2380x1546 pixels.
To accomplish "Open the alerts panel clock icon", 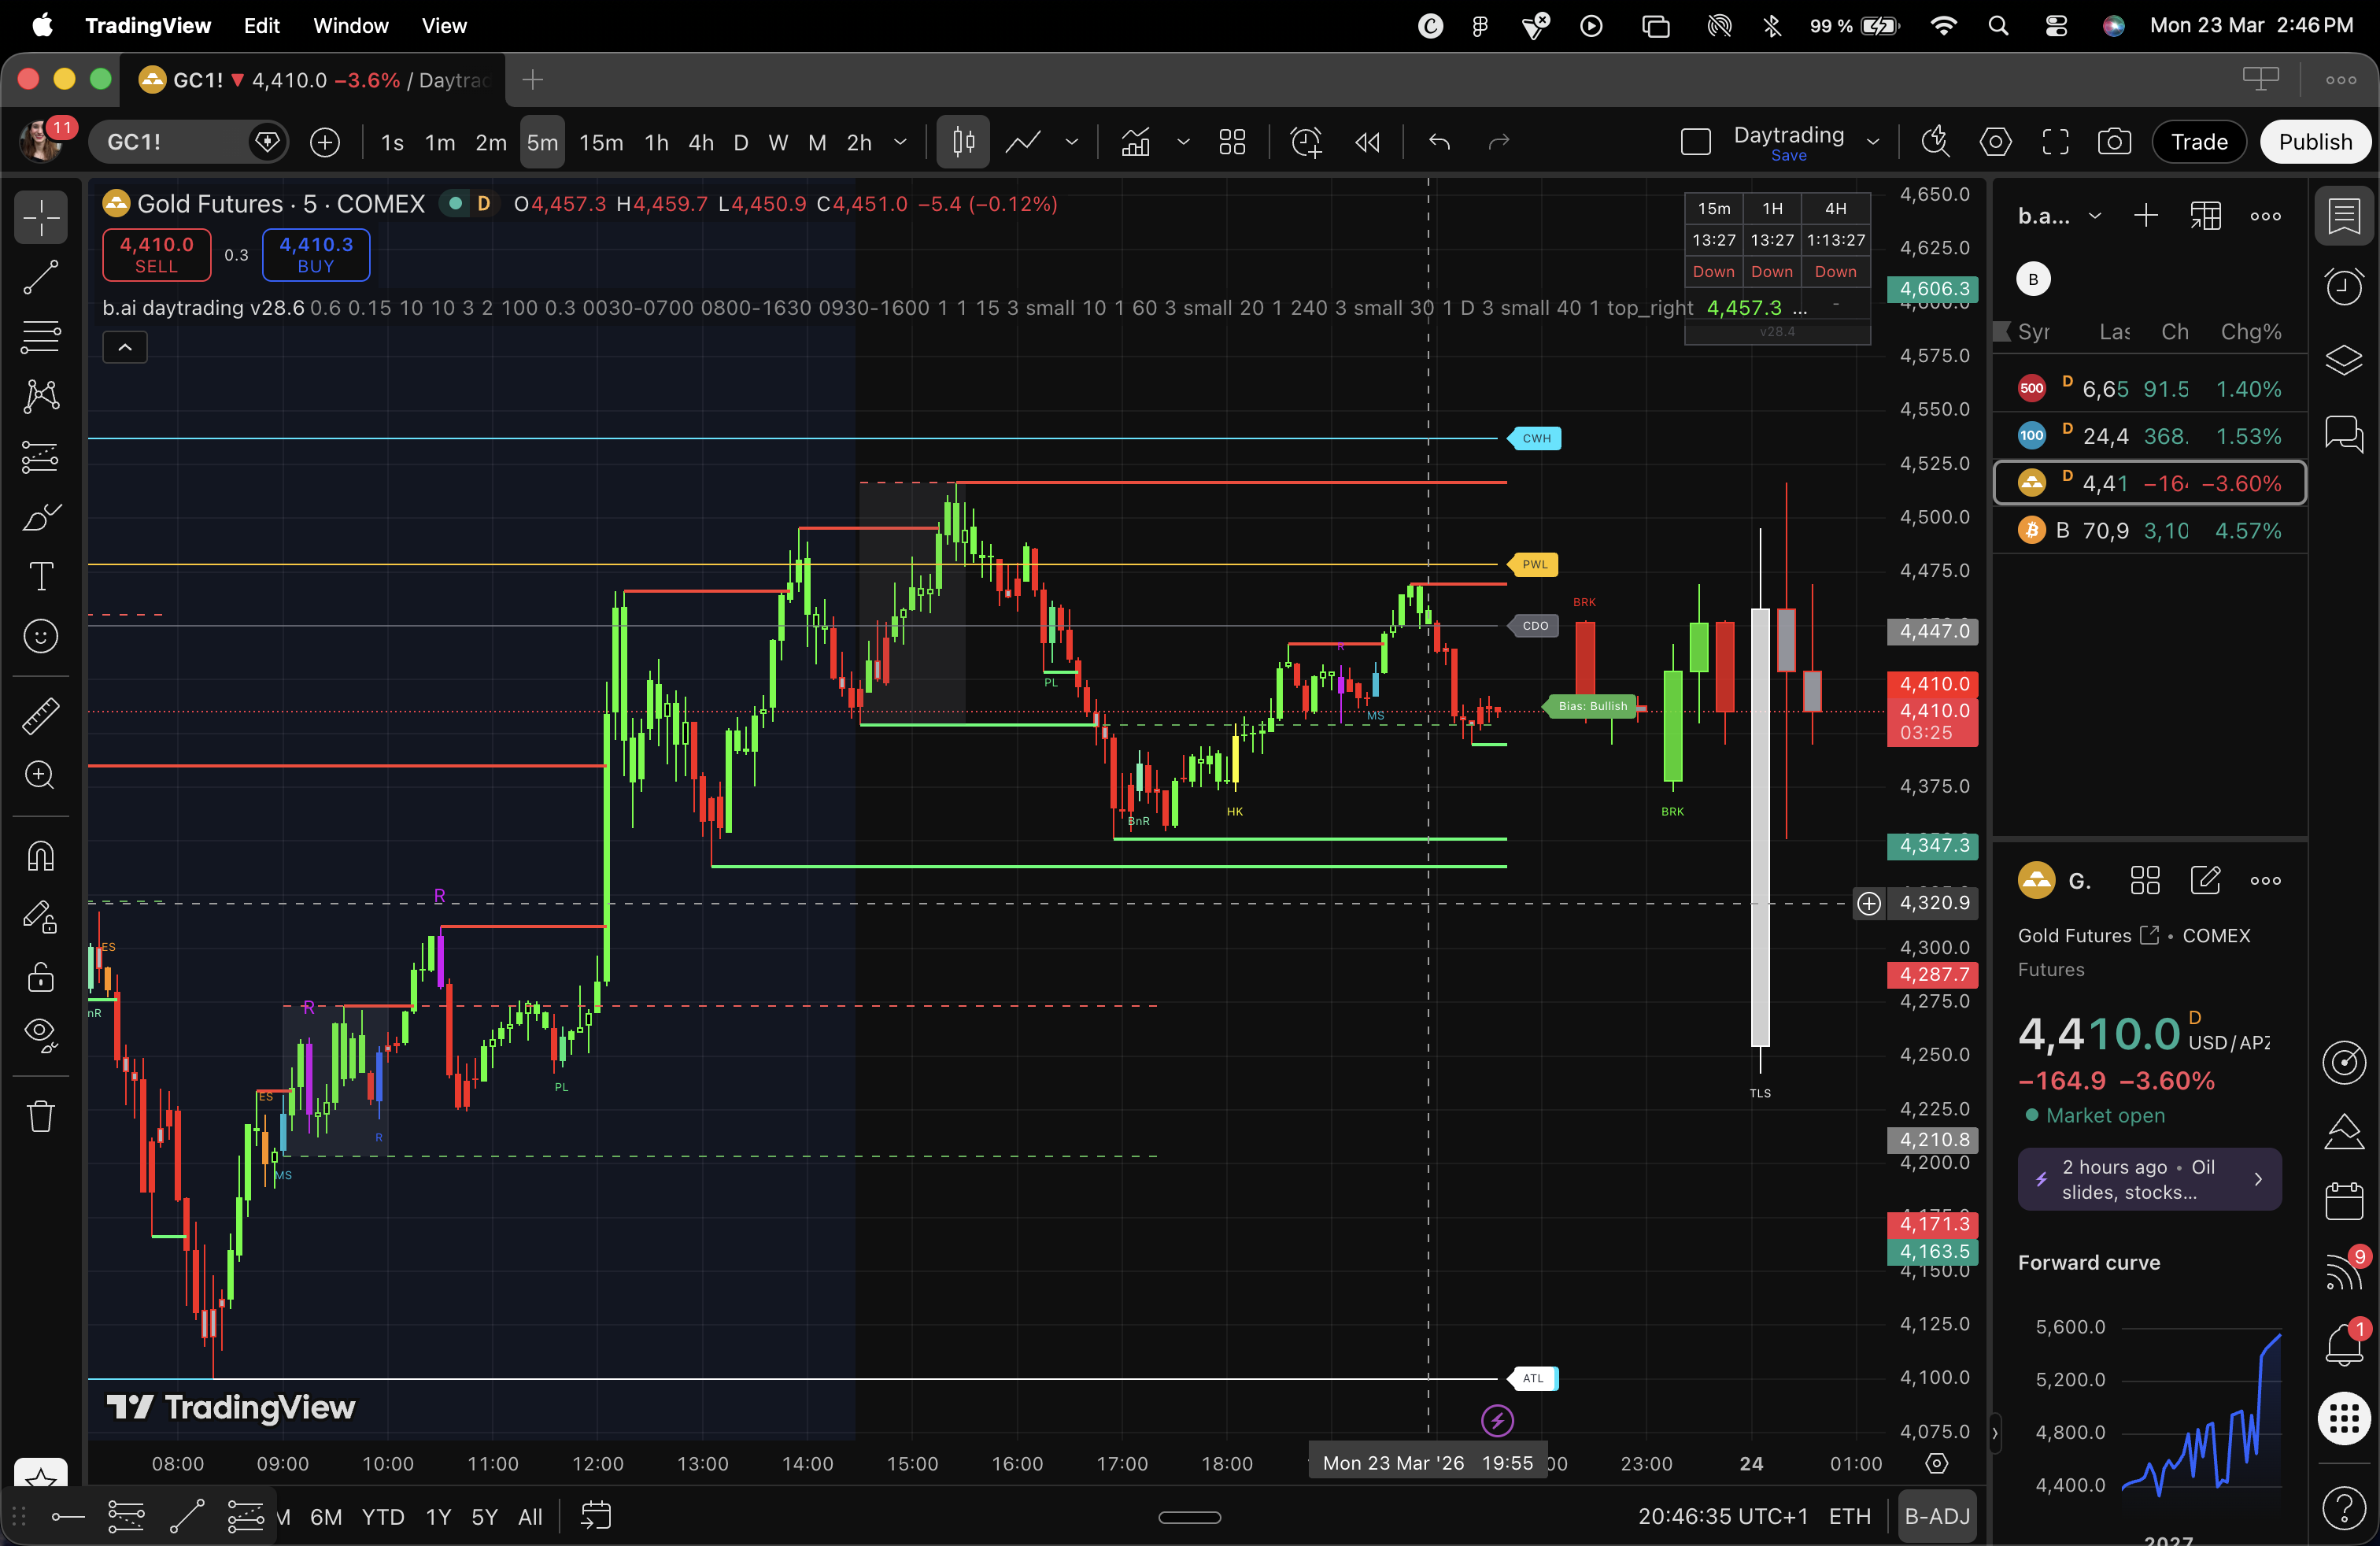I will [x=2344, y=287].
